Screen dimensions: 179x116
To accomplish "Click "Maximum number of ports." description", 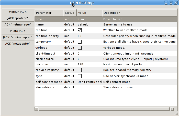I will (123, 64).
